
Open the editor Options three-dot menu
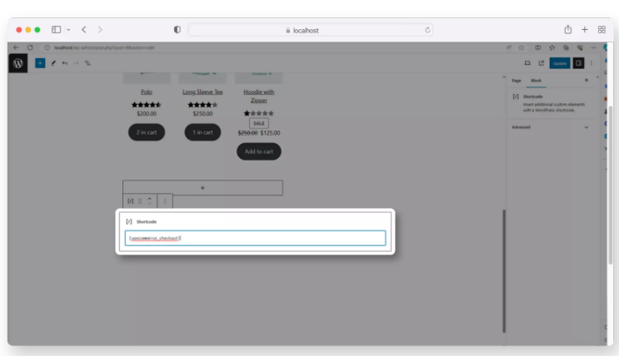coord(592,63)
